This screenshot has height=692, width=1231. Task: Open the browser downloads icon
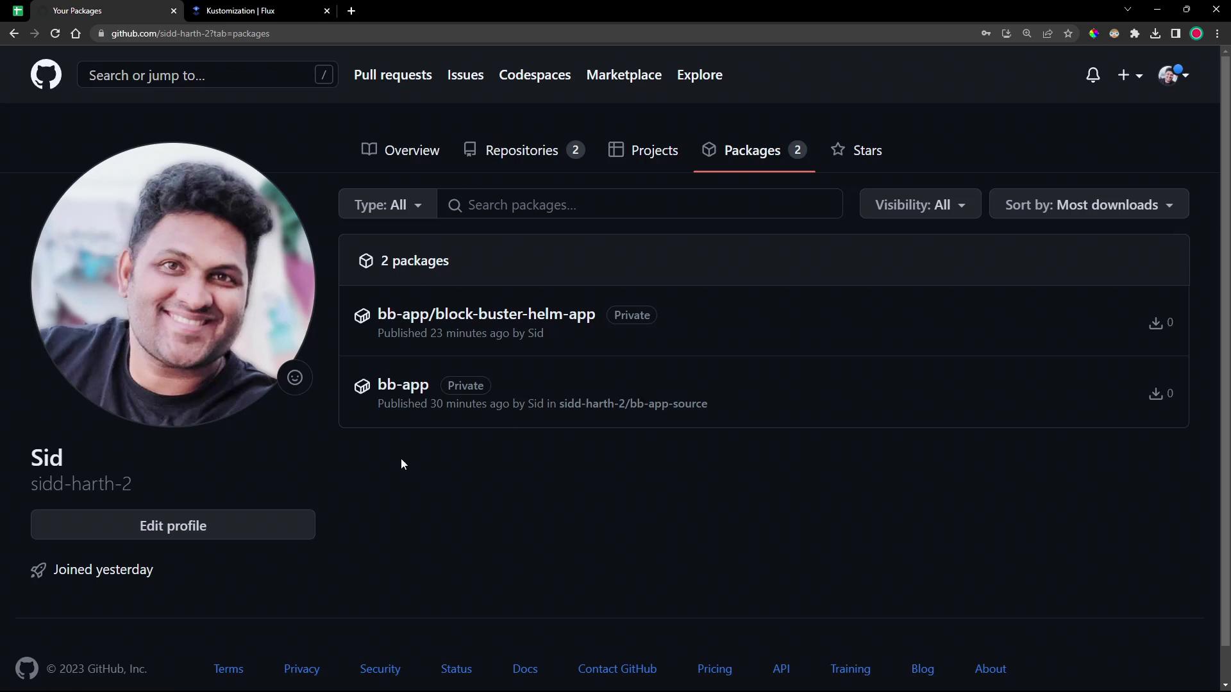click(1155, 33)
